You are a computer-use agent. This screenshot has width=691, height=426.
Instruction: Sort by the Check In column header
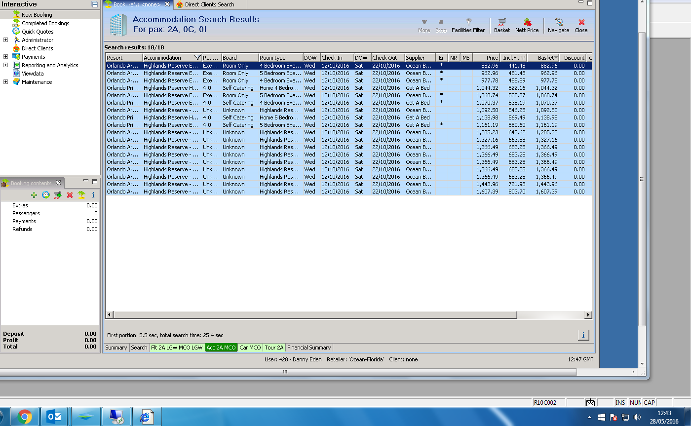(x=337, y=58)
